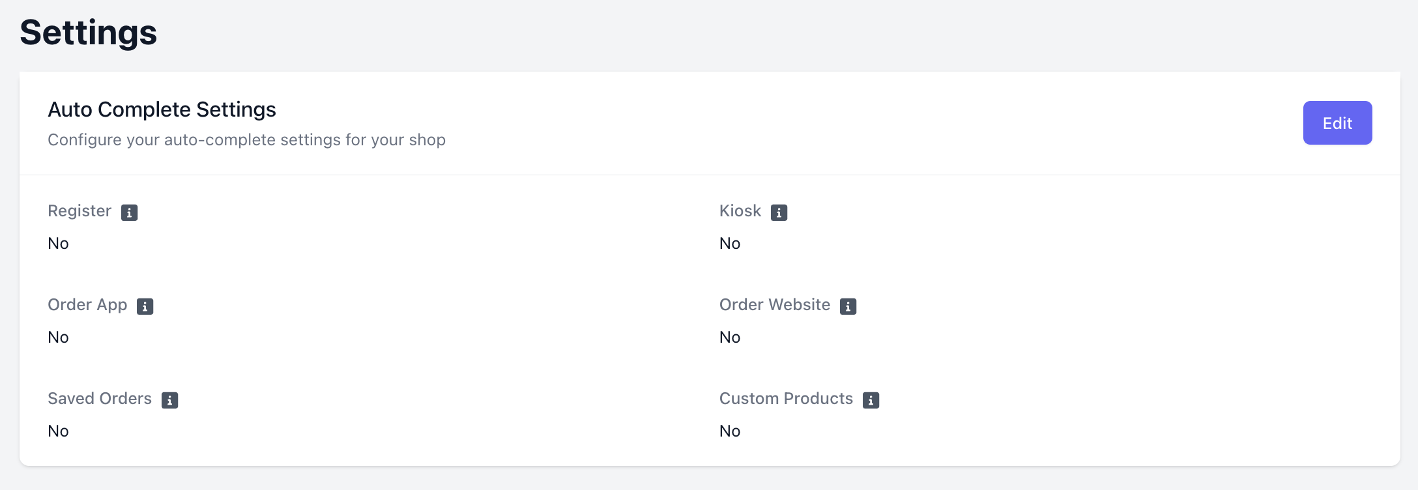Viewport: 1418px width, 490px height.
Task: Select the Custom Products label
Action: click(x=786, y=399)
